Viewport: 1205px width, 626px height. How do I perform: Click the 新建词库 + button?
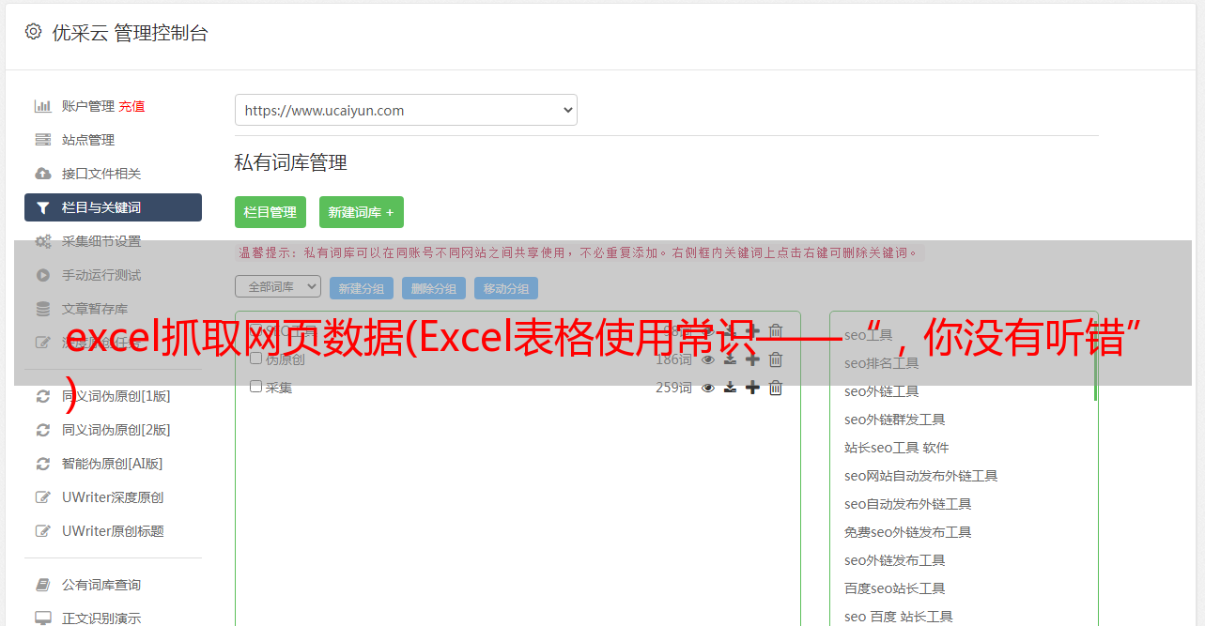point(362,212)
